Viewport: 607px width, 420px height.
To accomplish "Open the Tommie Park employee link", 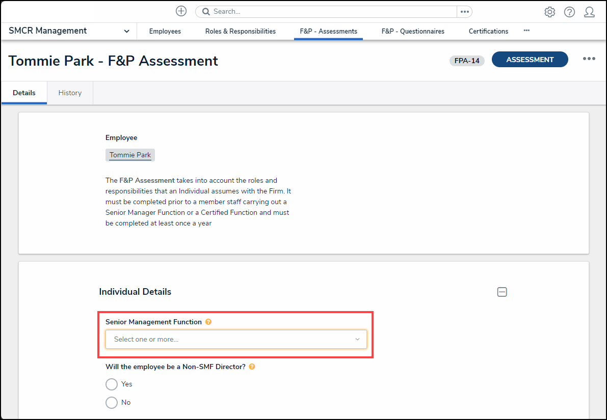I will pos(130,155).
